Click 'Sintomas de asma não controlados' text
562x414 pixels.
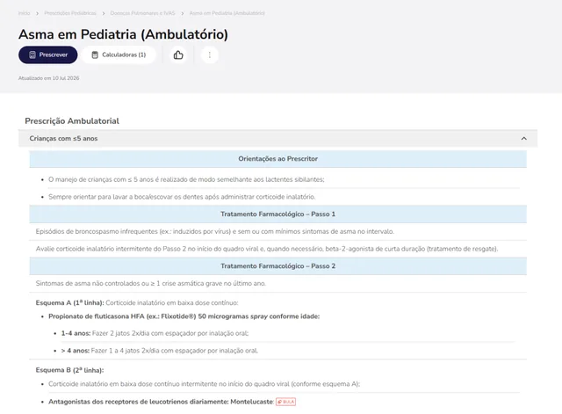click(x=150, y=283)
